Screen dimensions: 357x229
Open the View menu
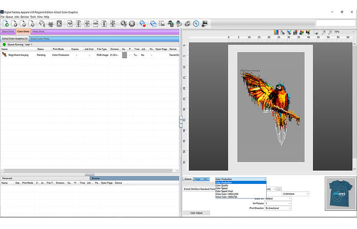click(x=40, y=17)
